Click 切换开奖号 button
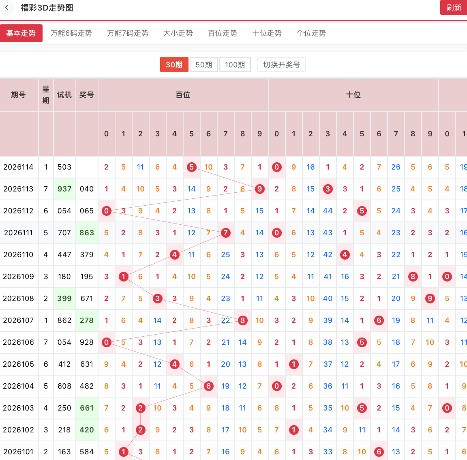Viewport: 467px width, 460px height. click(281, 64)
